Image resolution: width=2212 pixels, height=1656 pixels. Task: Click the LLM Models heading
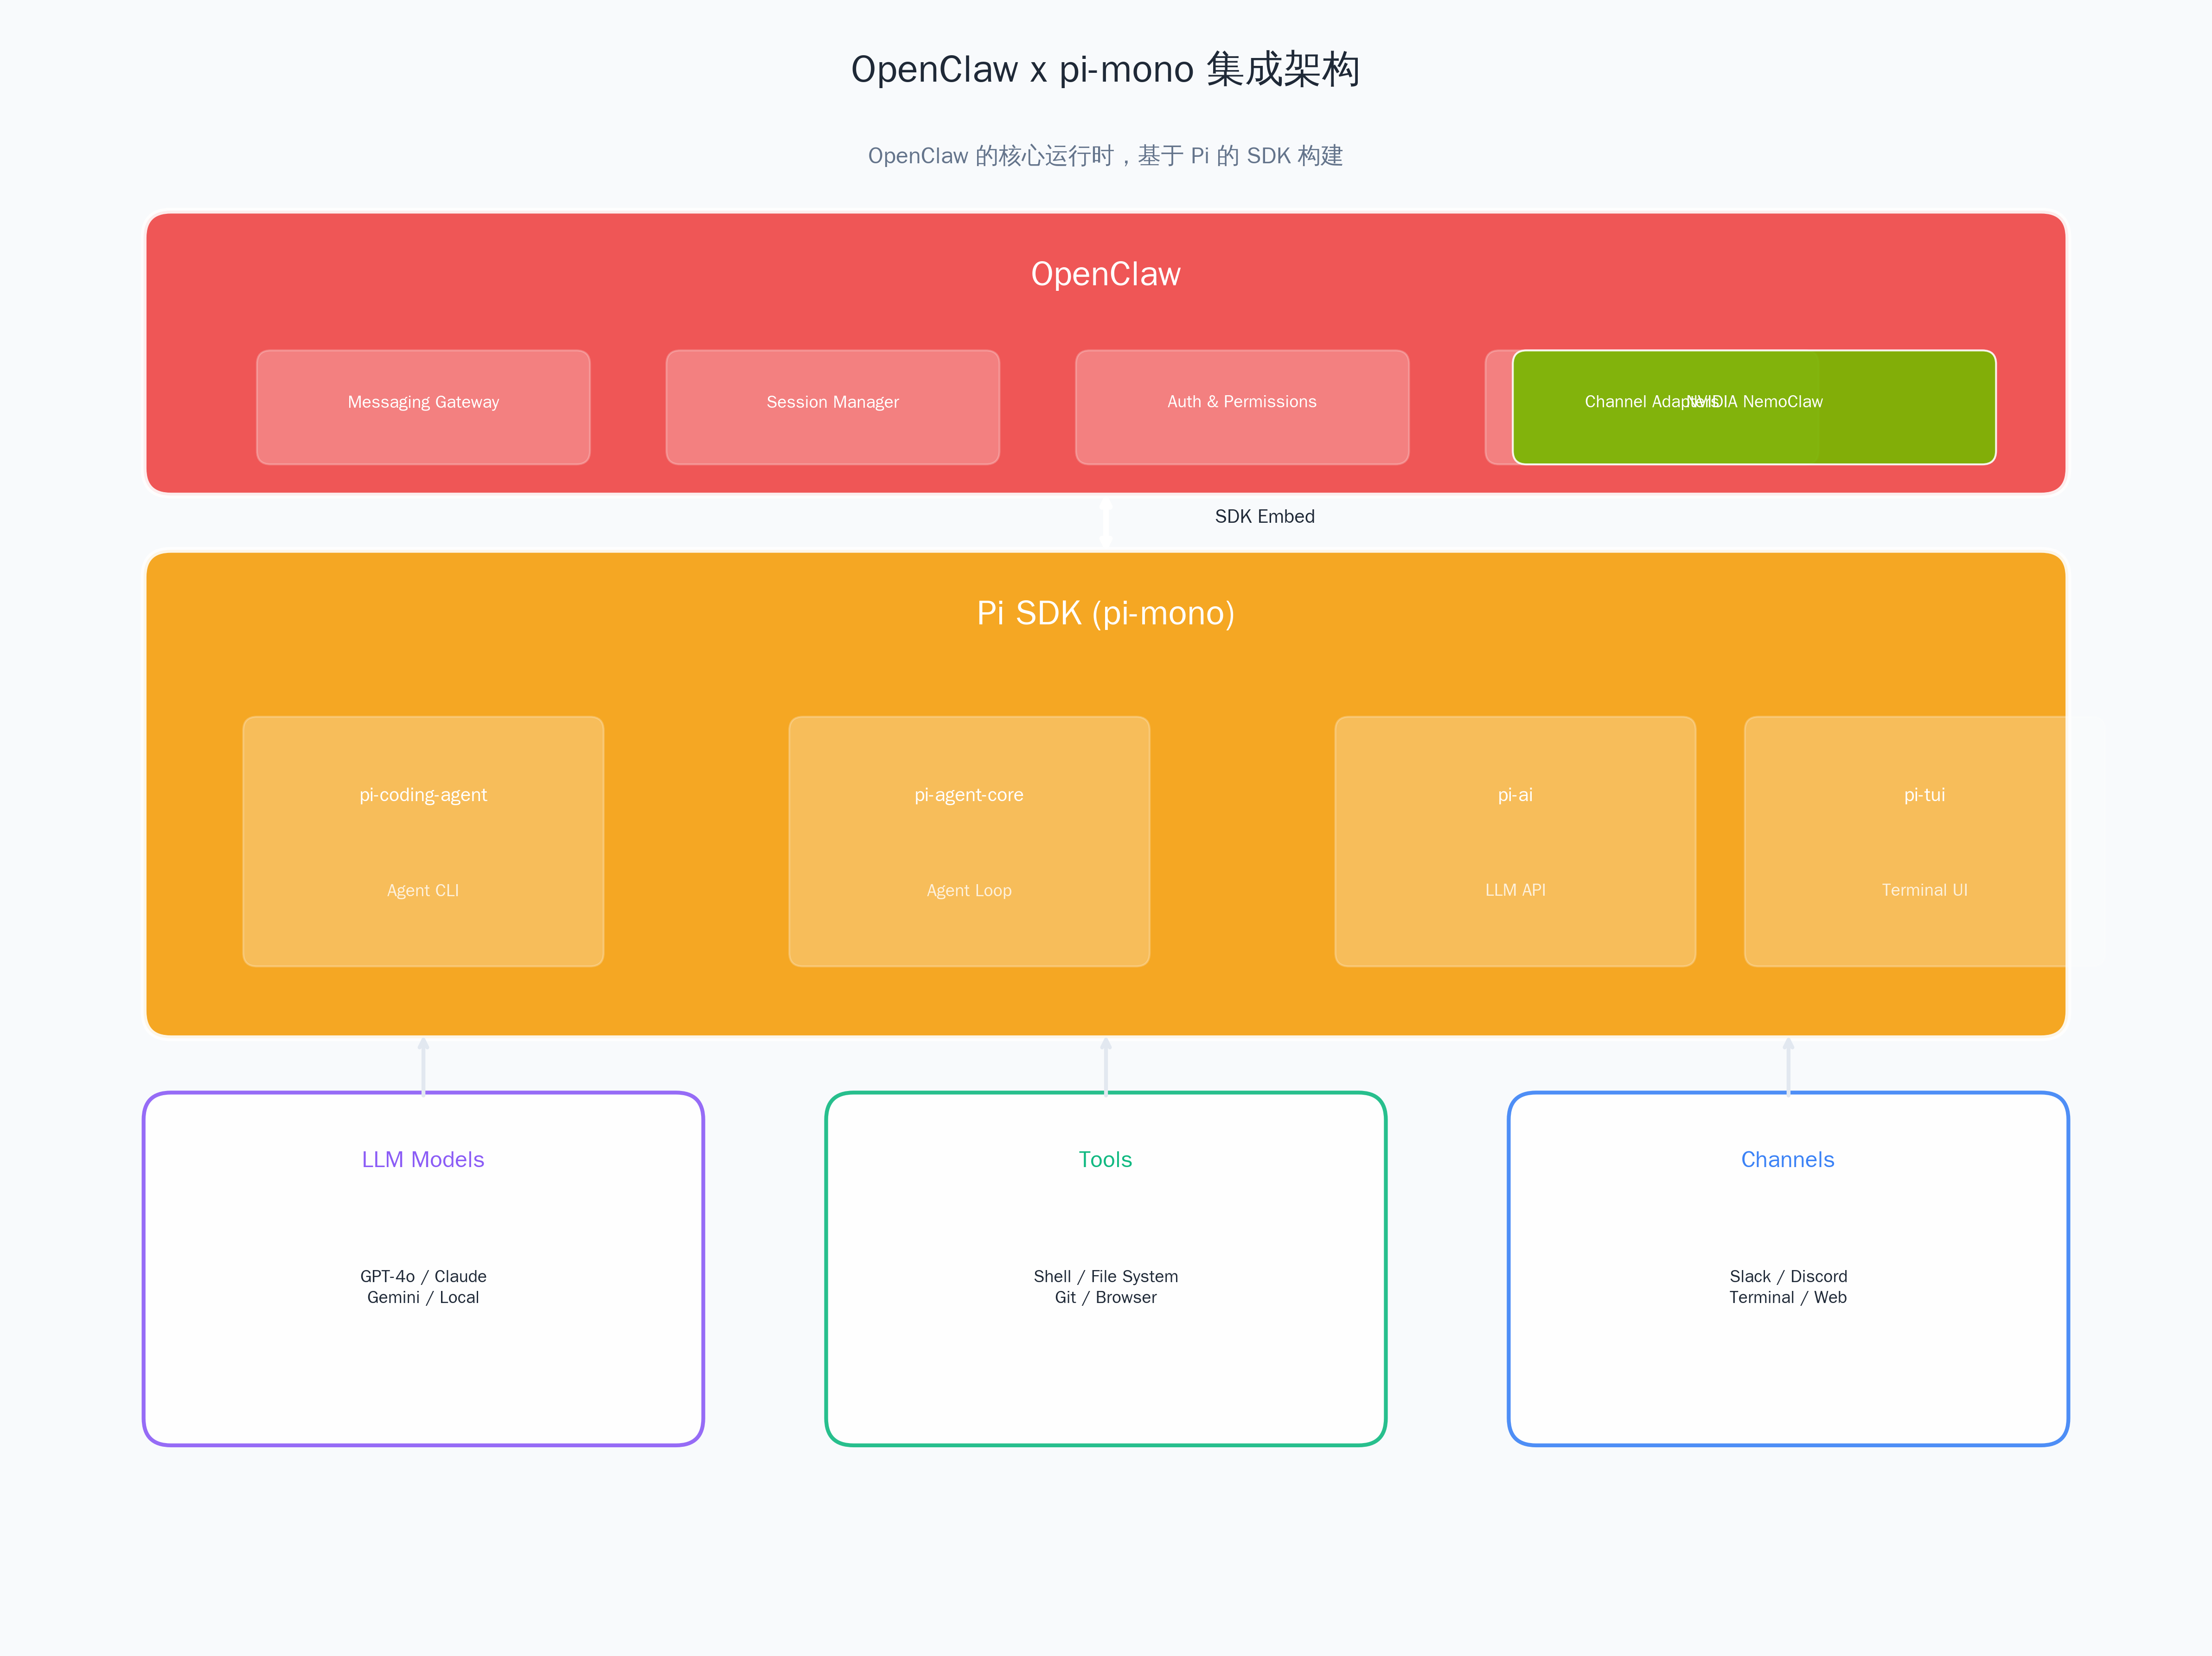point(423,1160)
